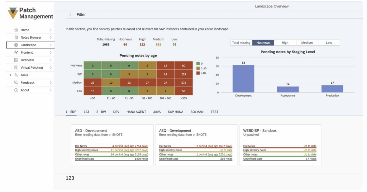Open the Notes Browser submenu chevron
This screenshot has width=367, height=192.
[51, 38]
